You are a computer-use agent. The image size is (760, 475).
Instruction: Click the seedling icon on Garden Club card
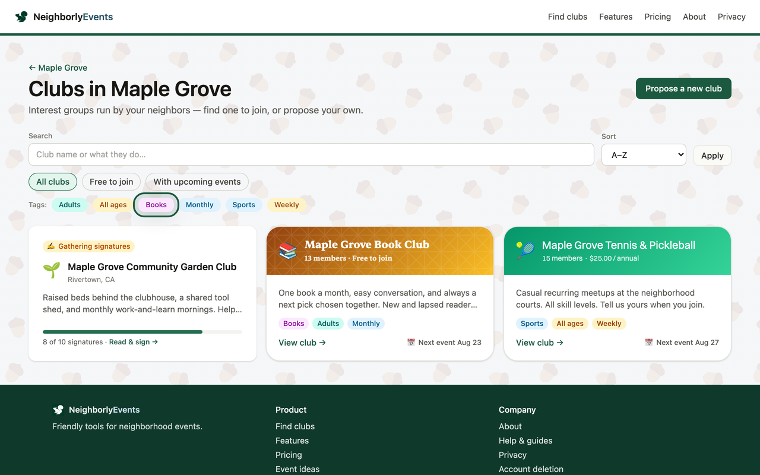(52, 271)
